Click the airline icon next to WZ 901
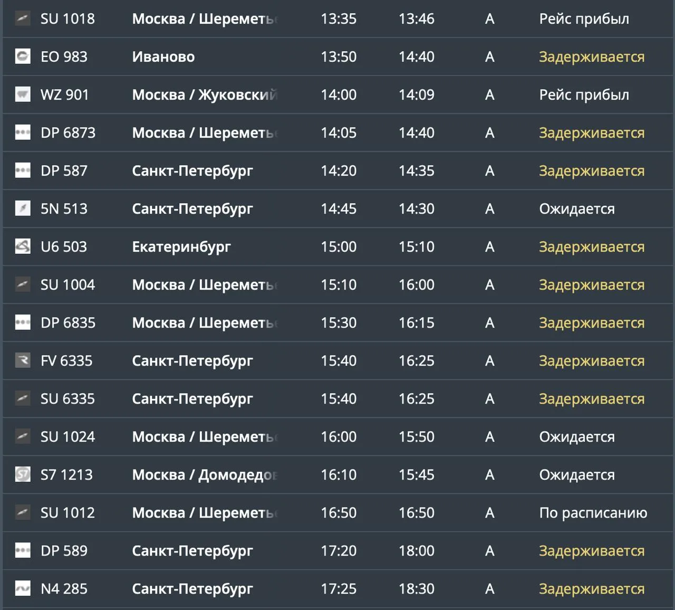Image resolution: width=675 pixels, height=610 pixels. [x=23, y=94]
